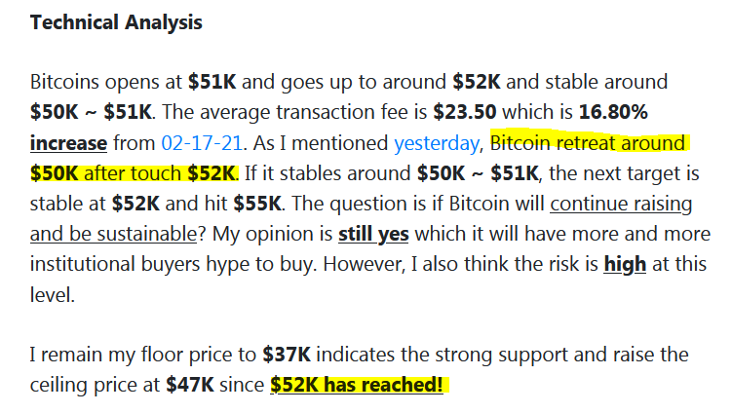Click bold underlined "still yes" text
This screenshot has width=732, height=413.
373,235
